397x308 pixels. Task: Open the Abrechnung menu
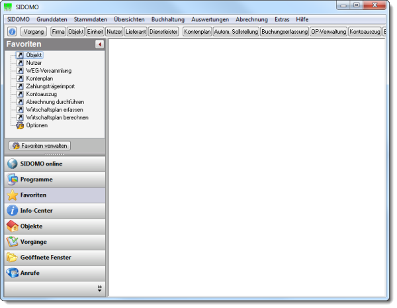251,19
